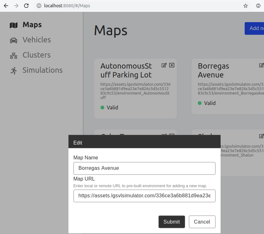Image resolution: width=264 pixels, height=234 pixels.
Task: Click the Maps page heading
Action: pyautogui.click(x=111, y=30)
